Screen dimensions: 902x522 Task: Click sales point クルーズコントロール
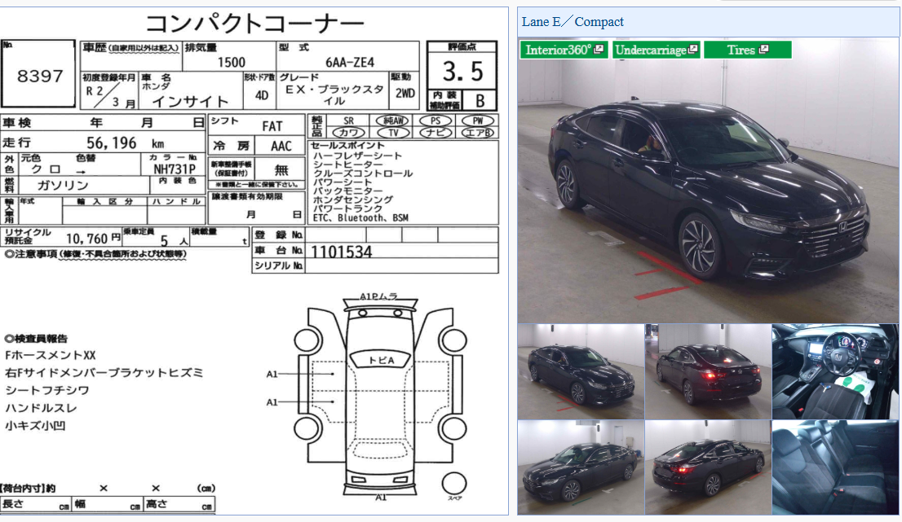(362, 173)
